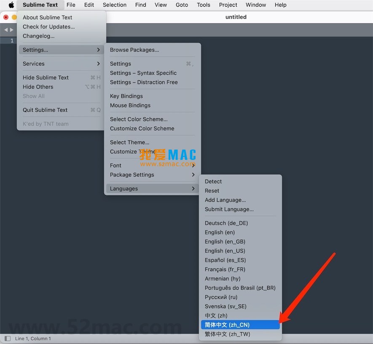The height and width of the screenshot is (344, 373).
Task: Expand the Package Settings submenu
Action: point(152,175)
